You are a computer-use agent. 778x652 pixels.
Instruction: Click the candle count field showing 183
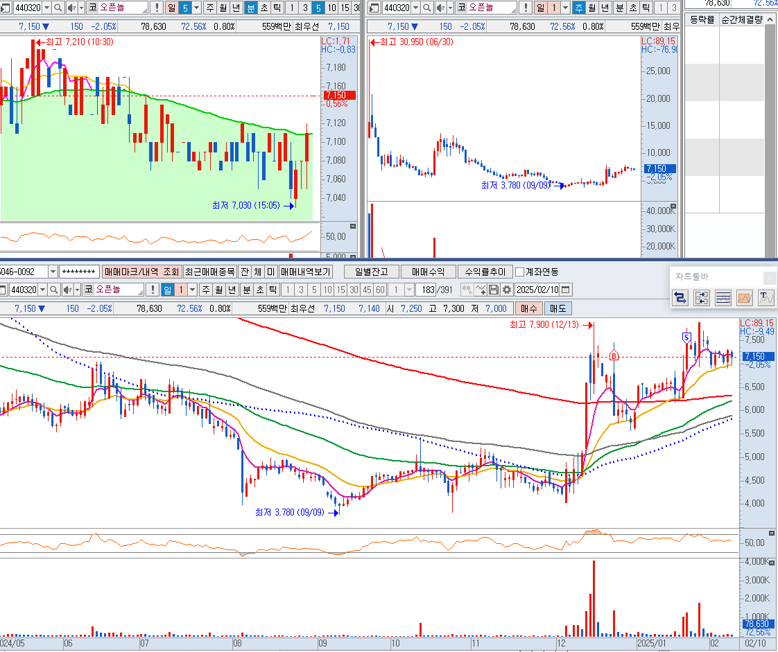(425, 290)
